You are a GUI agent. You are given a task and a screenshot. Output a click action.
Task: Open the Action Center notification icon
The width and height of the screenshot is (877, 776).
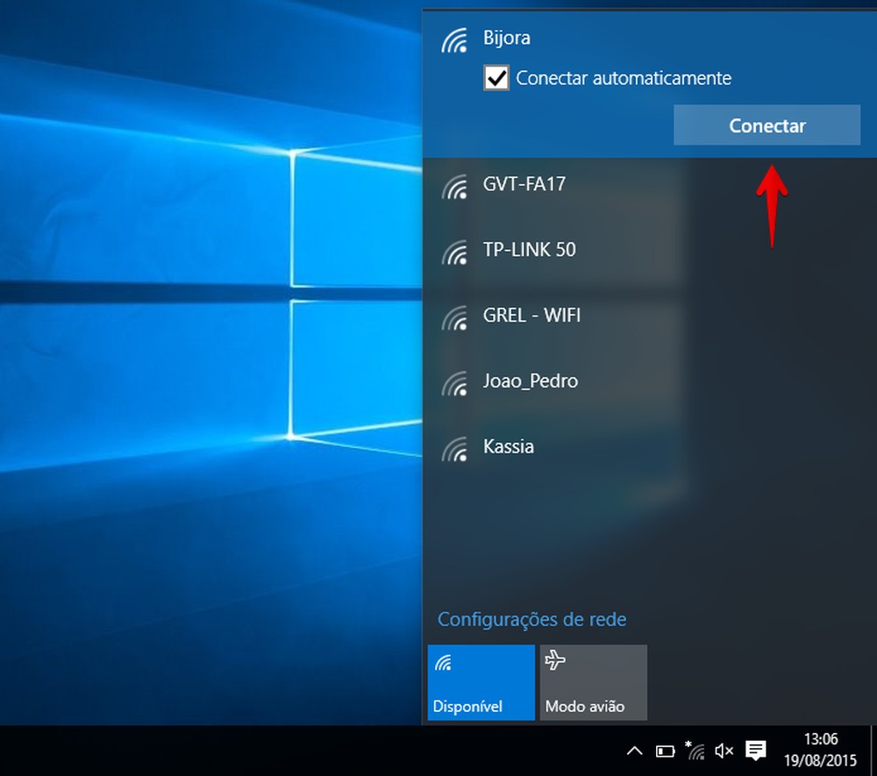coord(756,751)
